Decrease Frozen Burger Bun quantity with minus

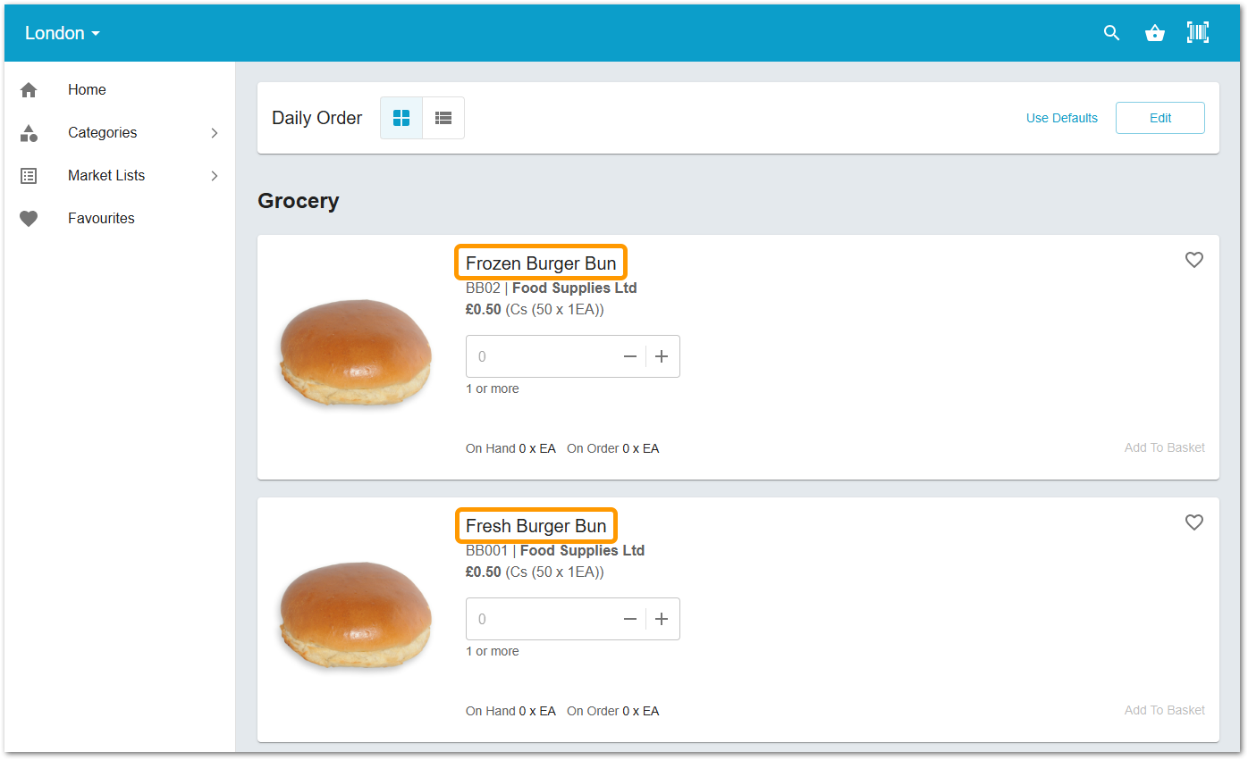[630, 356]
